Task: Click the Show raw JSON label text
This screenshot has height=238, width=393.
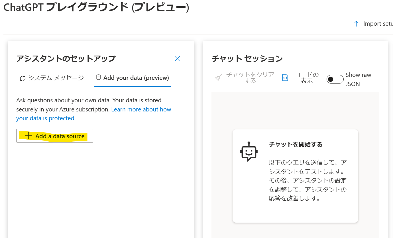Action: click(x=358, y=79)
